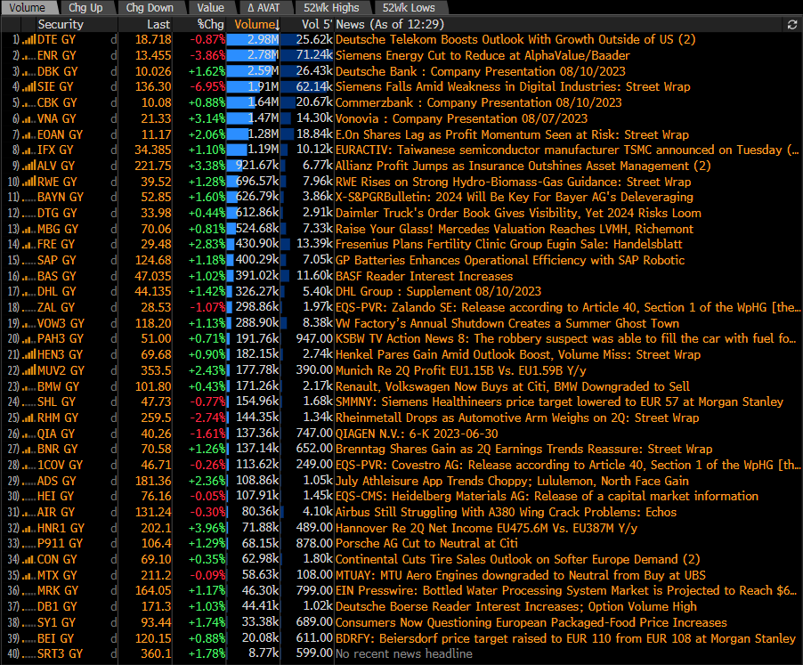Click DBK GY volume bar 2.59M

[x=253, y=71]
